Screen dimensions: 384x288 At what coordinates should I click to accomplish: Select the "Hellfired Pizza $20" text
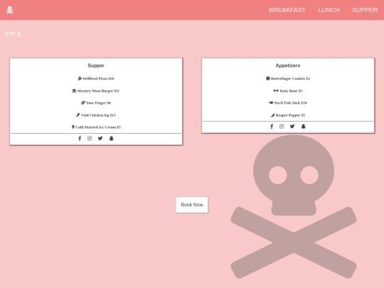tap(98, 79)
